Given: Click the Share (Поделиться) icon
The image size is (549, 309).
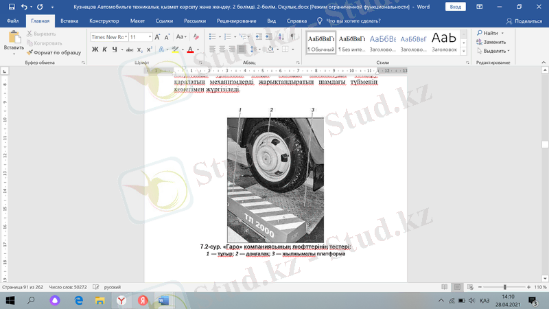Looking at the screenshot, I should click(524, 21).
